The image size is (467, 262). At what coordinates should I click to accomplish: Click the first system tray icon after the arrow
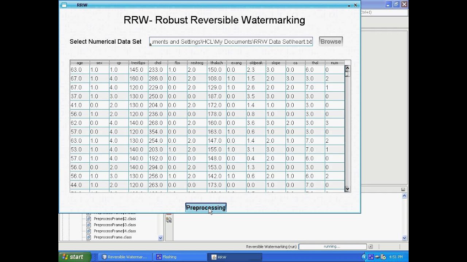pos(371,257)
